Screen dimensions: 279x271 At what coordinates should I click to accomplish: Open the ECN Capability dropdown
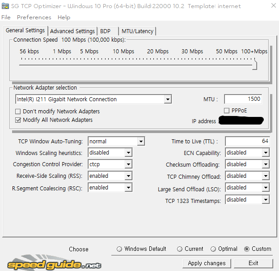click(x=266, y=153)
